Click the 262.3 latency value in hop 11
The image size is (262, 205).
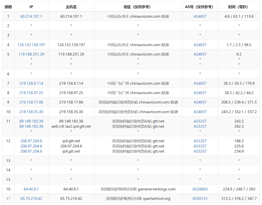point(239,126)
